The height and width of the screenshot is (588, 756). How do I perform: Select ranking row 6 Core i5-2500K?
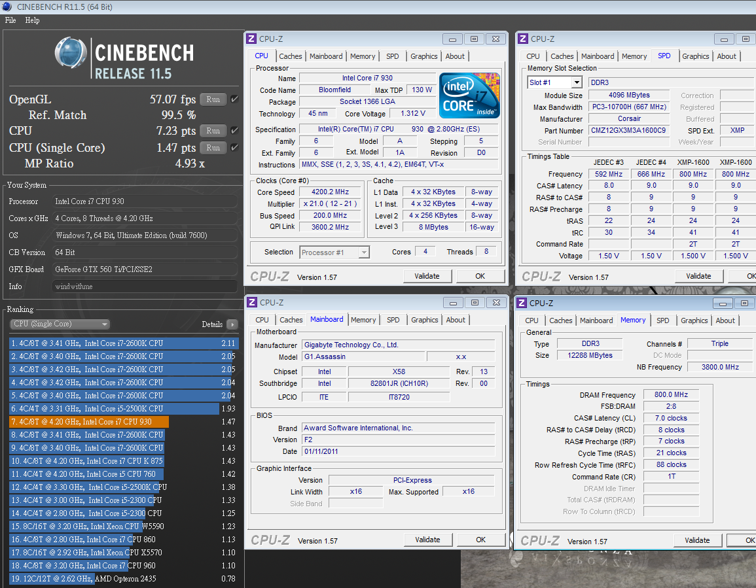122,409
